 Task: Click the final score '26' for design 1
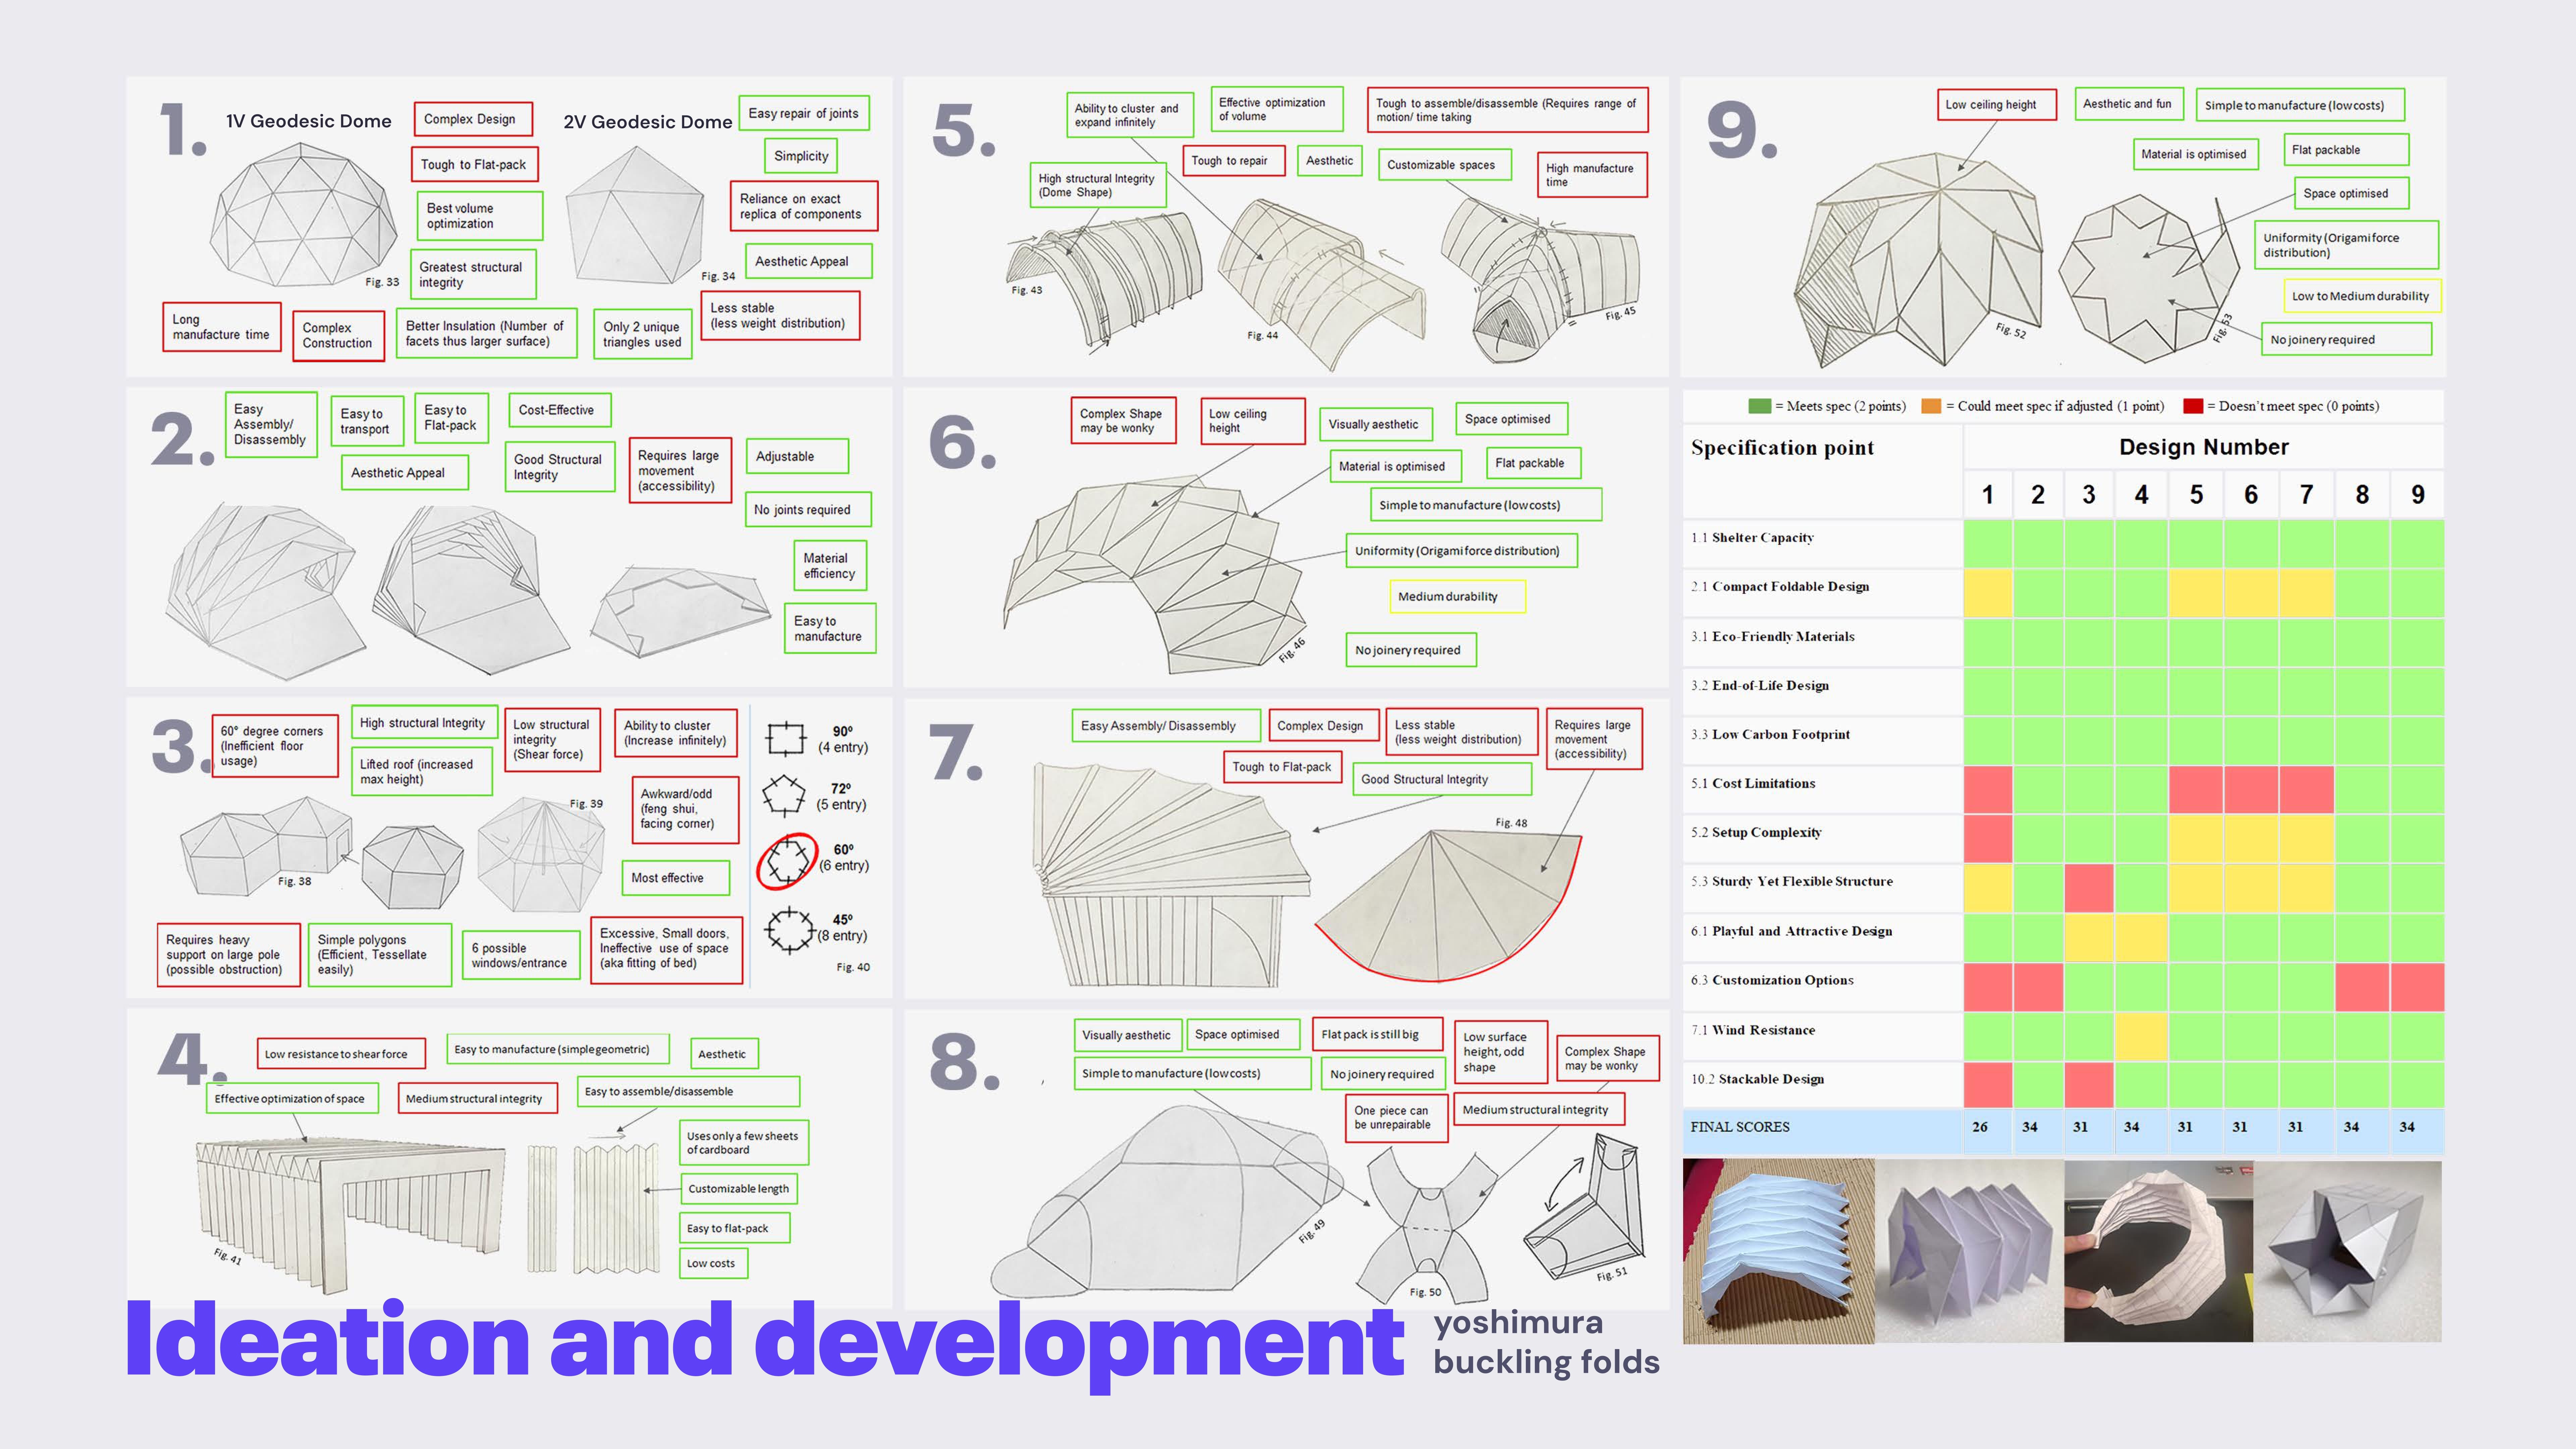pyautogui.click(x=1980, y=1127)
